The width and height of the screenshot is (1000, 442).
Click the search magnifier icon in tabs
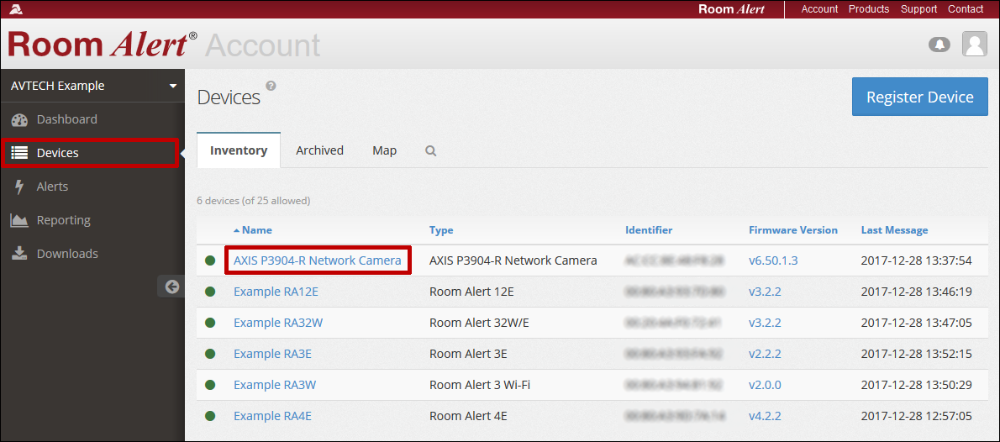pos(430,151)
